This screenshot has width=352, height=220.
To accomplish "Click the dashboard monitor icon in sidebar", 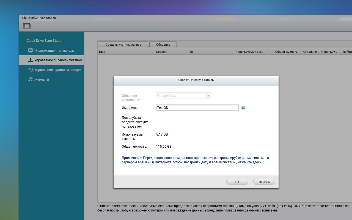I will [31, 50].
